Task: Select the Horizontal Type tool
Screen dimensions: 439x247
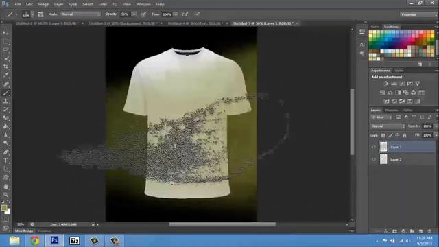Action: 5,161
